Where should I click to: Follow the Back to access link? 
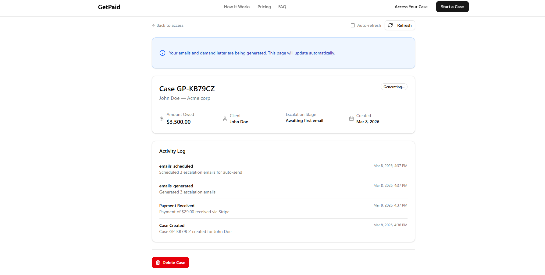[169, 25]
